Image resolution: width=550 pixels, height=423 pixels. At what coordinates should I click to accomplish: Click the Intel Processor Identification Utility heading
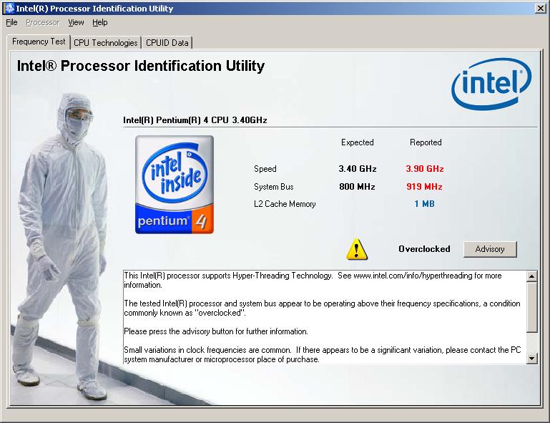[141, 66]
